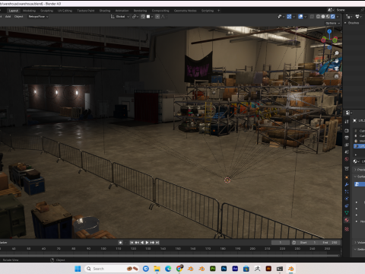The image size is (365, 274).
Task: Open the Global transform orientation dropdown
Action: (x=120, y=17)
